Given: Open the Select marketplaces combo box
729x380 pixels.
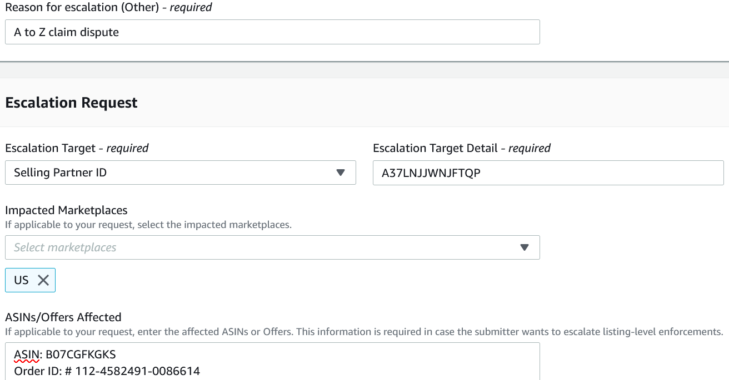Looking at the screenshot, I should tap(261, 247).
